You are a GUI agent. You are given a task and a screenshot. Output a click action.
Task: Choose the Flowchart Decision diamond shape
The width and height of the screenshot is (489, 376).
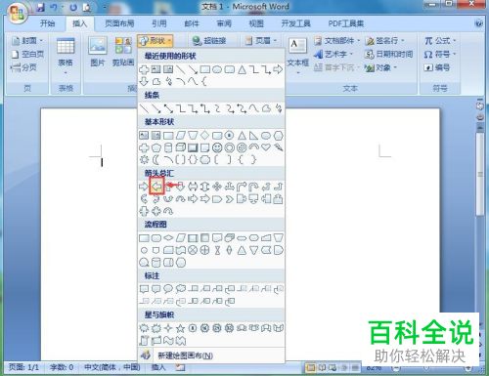tap(168, 238)
